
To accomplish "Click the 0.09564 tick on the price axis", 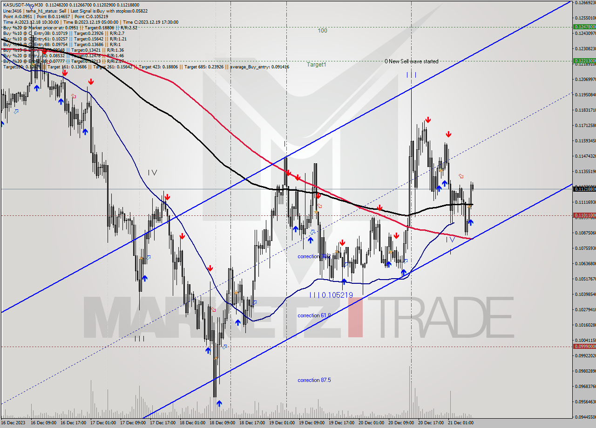I will pos(585,401).
